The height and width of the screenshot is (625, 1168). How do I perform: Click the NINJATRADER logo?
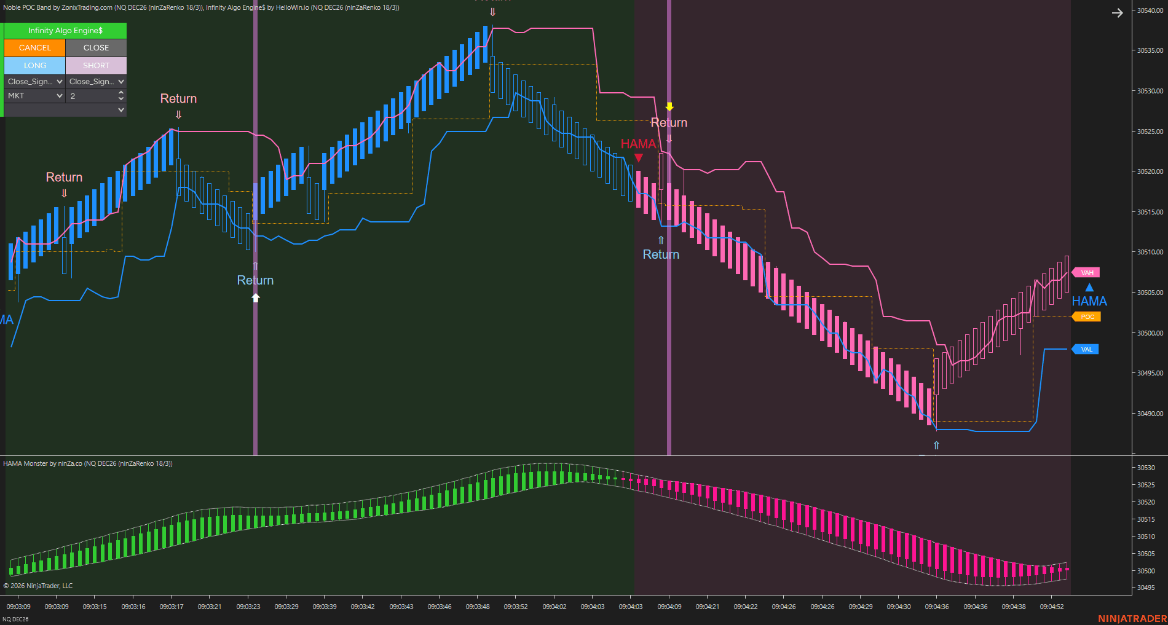click(1132, 618)
